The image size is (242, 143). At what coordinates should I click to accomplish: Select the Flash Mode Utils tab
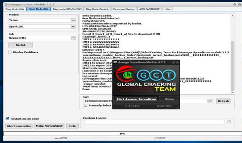(x=38, y=9)
